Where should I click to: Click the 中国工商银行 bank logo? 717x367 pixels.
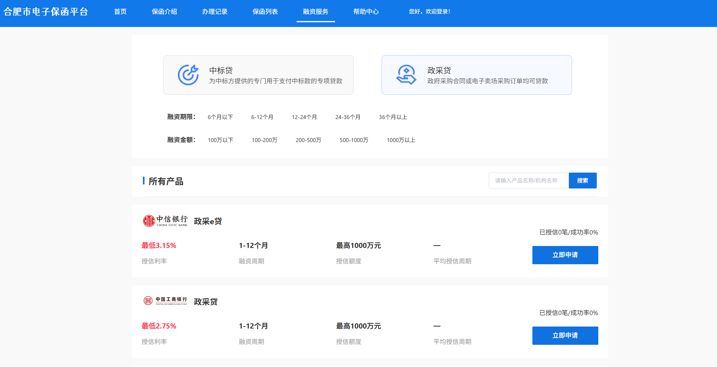point(165,301)
